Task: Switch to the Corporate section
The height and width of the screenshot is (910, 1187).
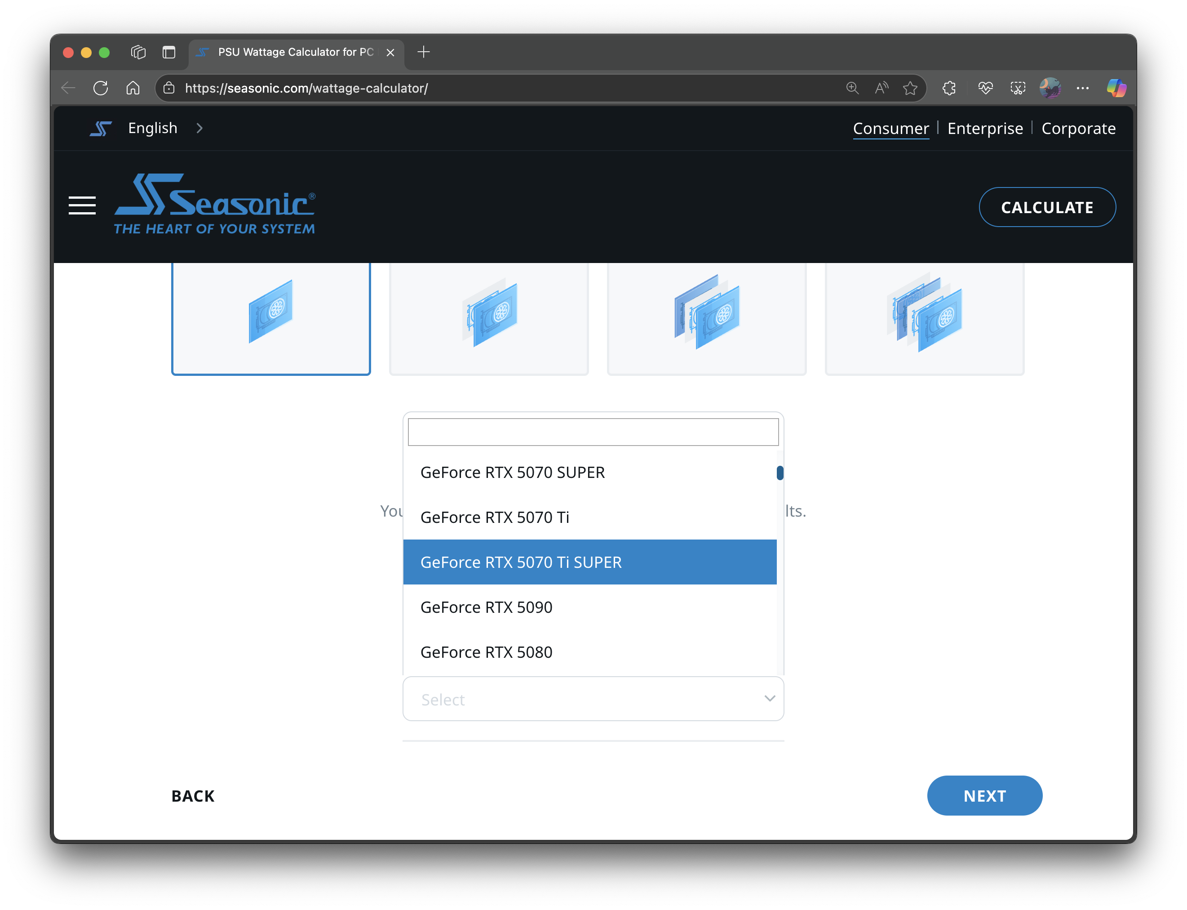Action: [x=1078, y=129]
